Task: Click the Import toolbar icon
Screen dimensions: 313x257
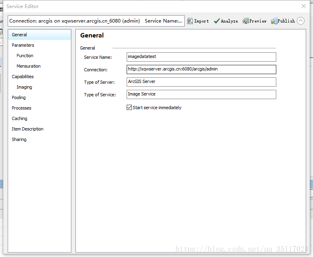Action: (198, 21)
